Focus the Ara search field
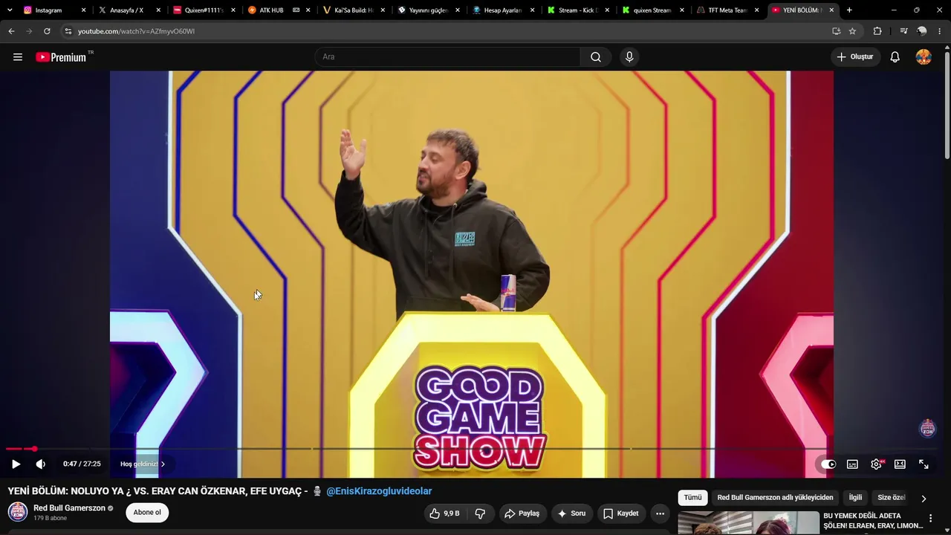The image size is (951, 535). coord(447,57)
